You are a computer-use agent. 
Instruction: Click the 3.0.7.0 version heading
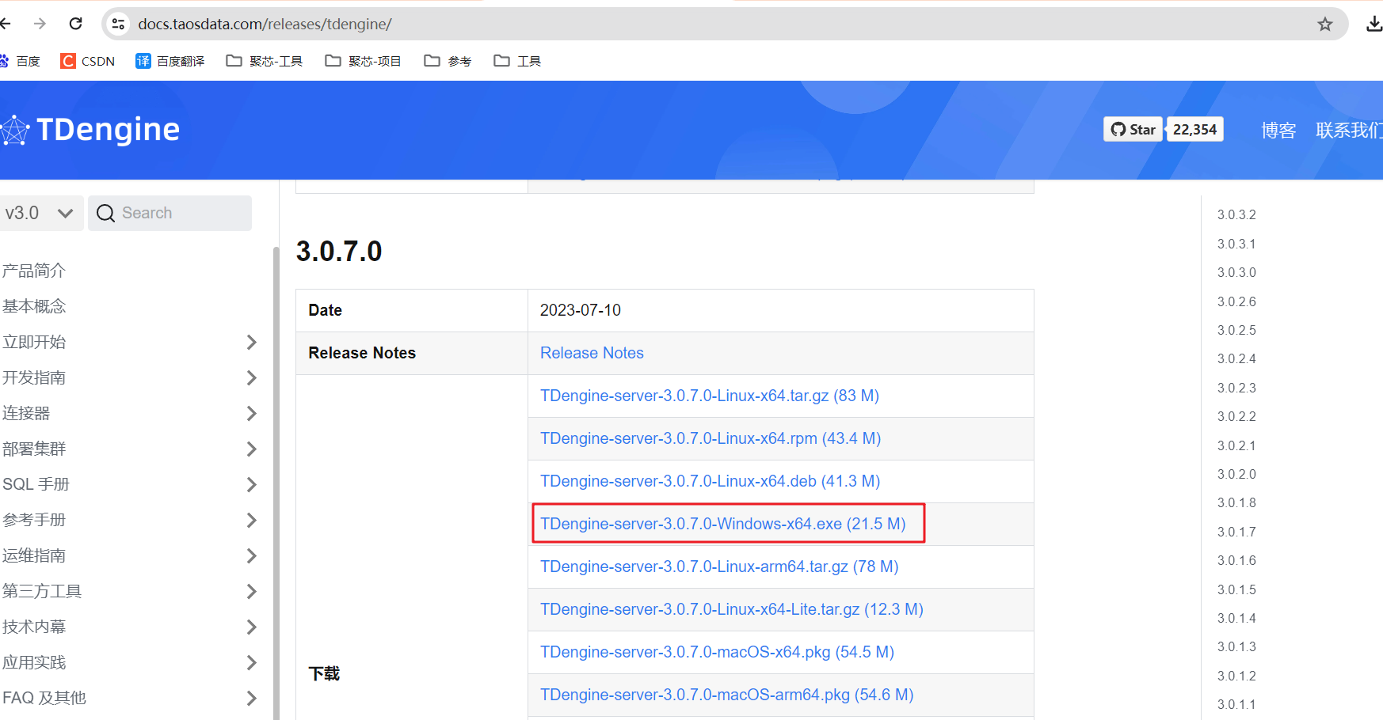point(339,252)
